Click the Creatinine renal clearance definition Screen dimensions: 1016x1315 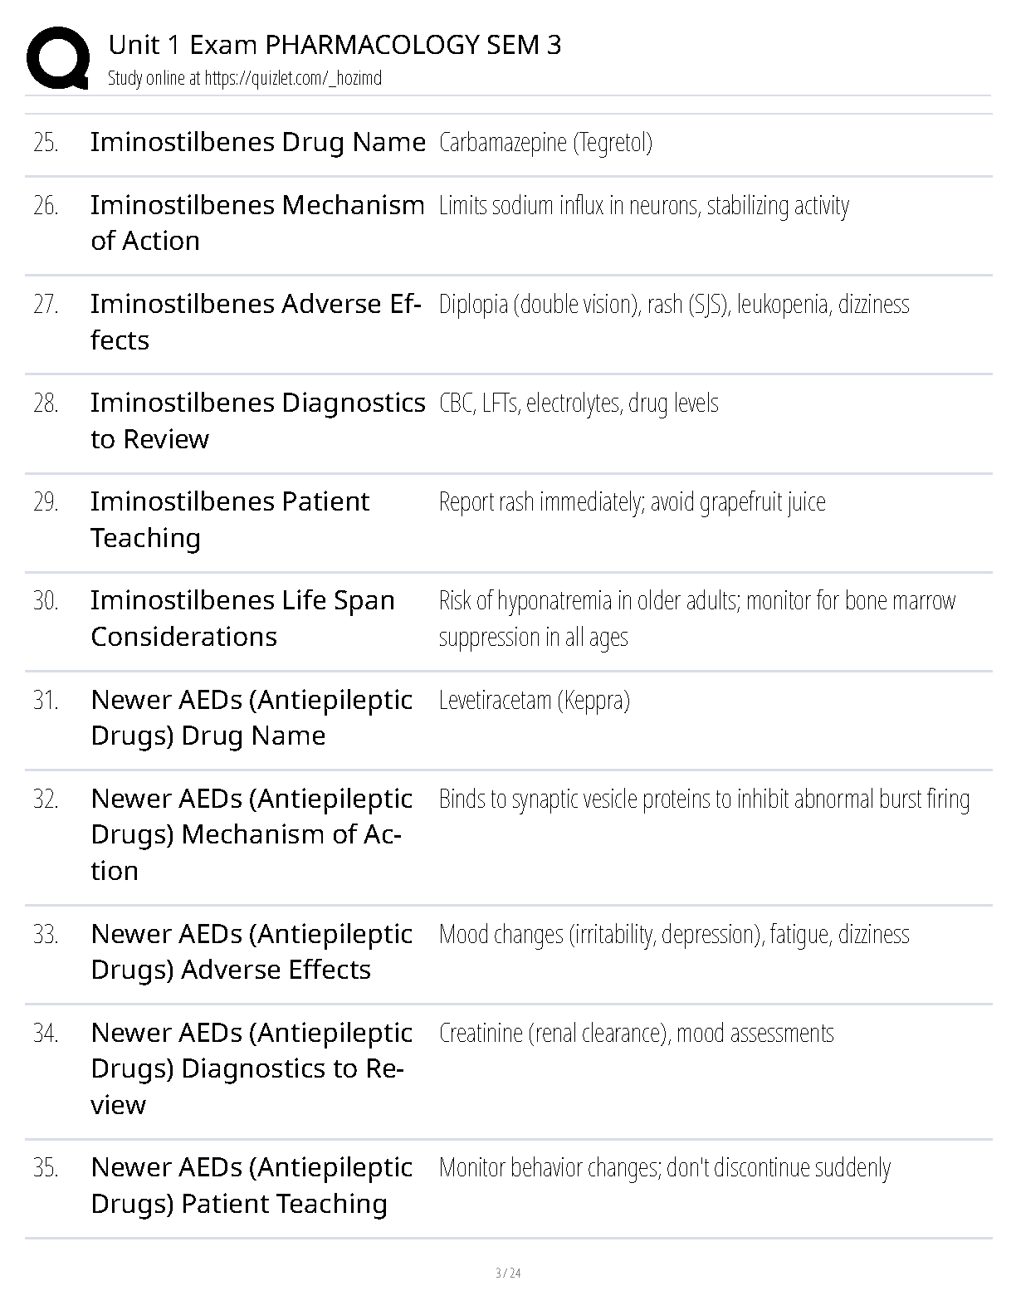click(x=636, y=1034)
